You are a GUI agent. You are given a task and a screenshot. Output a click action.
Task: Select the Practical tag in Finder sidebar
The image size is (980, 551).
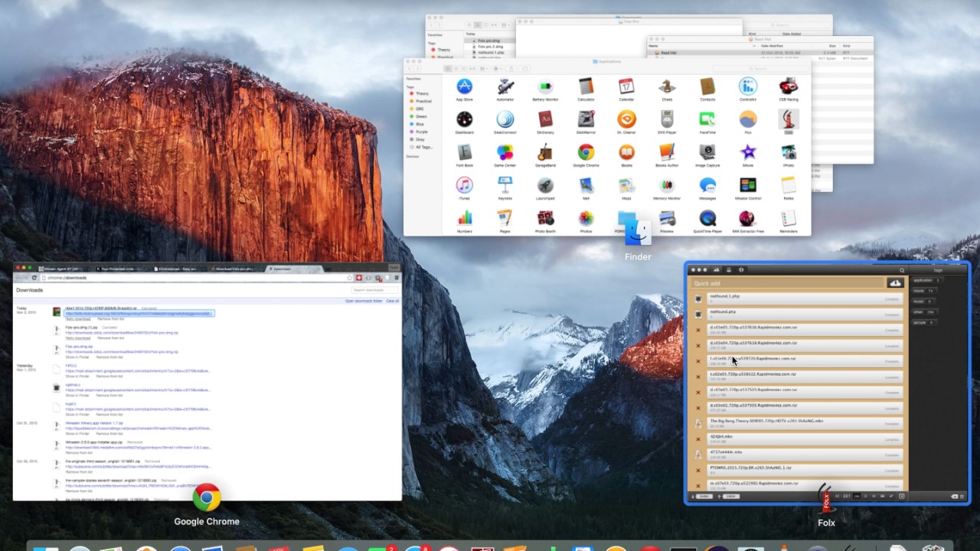pos(423,101)
